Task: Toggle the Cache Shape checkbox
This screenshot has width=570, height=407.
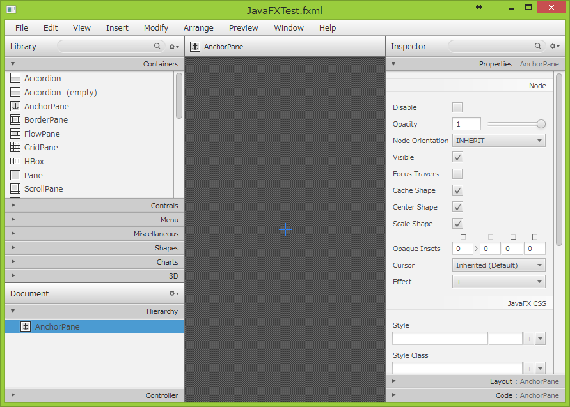Action: tap(457, 190)
